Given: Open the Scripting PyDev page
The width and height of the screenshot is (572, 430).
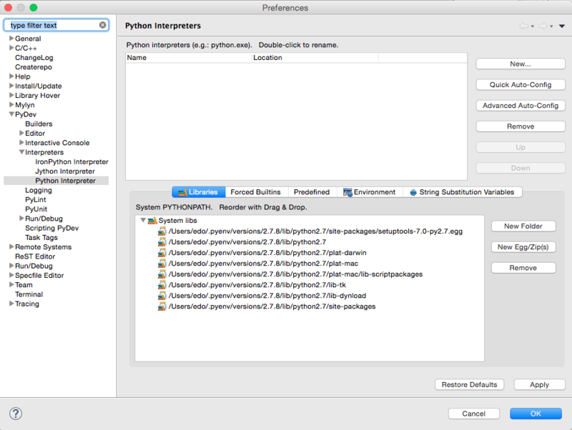Looking at the screenshot, I should (51, 228).
